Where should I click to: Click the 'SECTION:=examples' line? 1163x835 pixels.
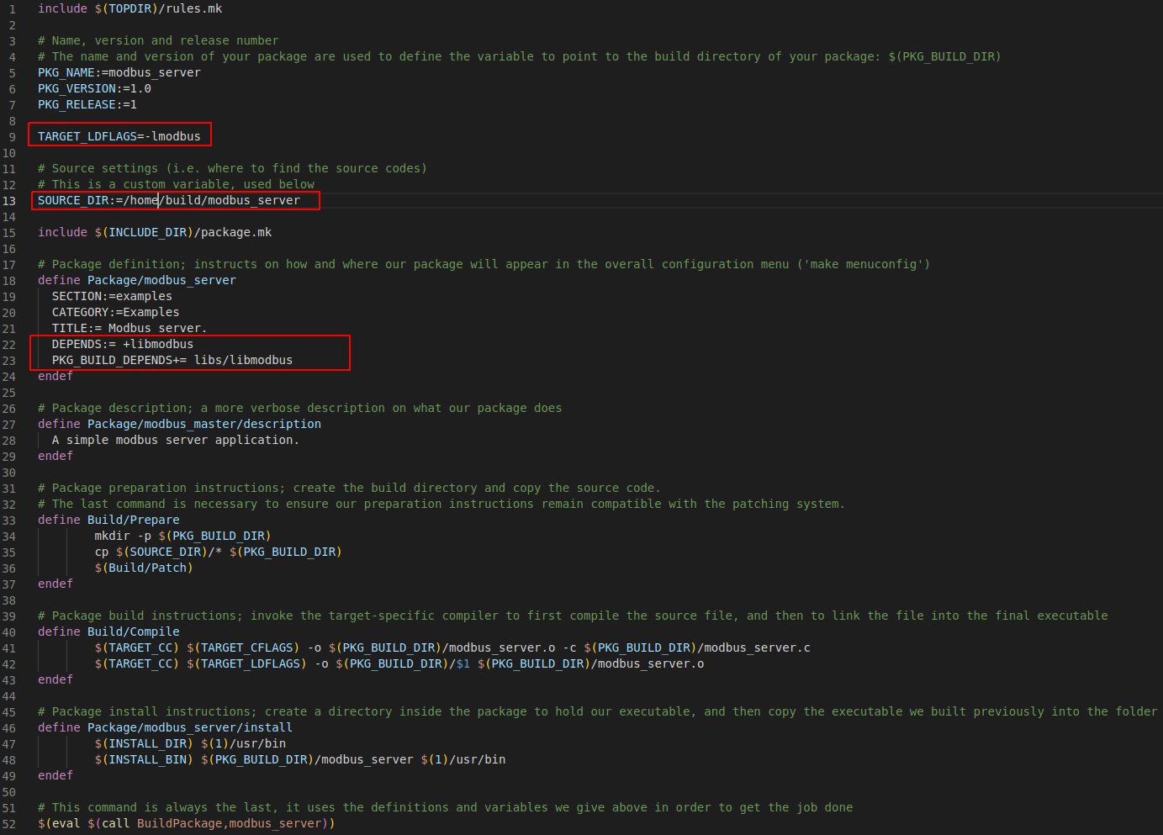coord(112,296)
